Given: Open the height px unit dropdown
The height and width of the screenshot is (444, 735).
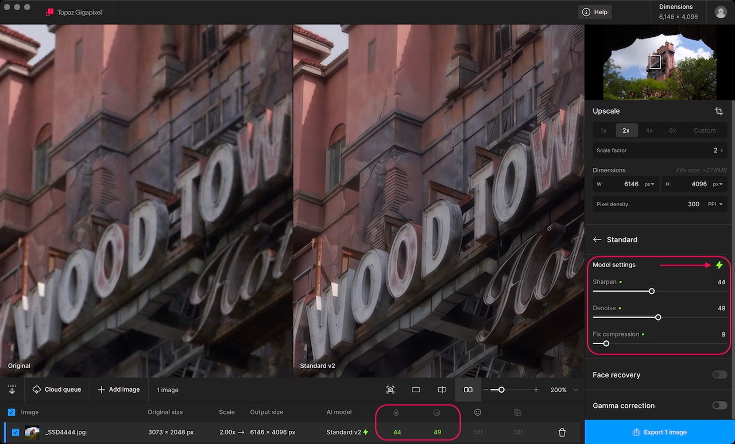Looking at the screenshot, I should (719, 184).
